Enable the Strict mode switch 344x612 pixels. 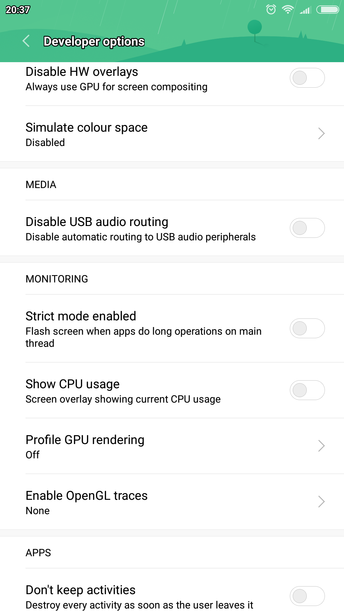click(x=307, y=328)
